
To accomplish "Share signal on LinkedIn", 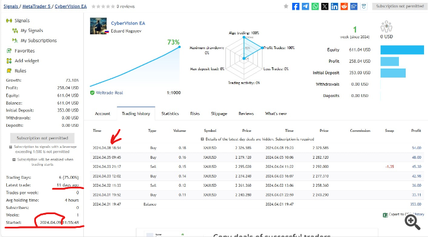I will pos(334,6).
